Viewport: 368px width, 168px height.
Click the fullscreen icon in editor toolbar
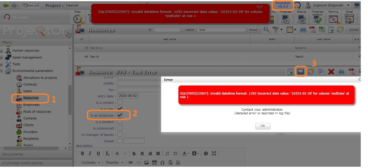[214, 153]
